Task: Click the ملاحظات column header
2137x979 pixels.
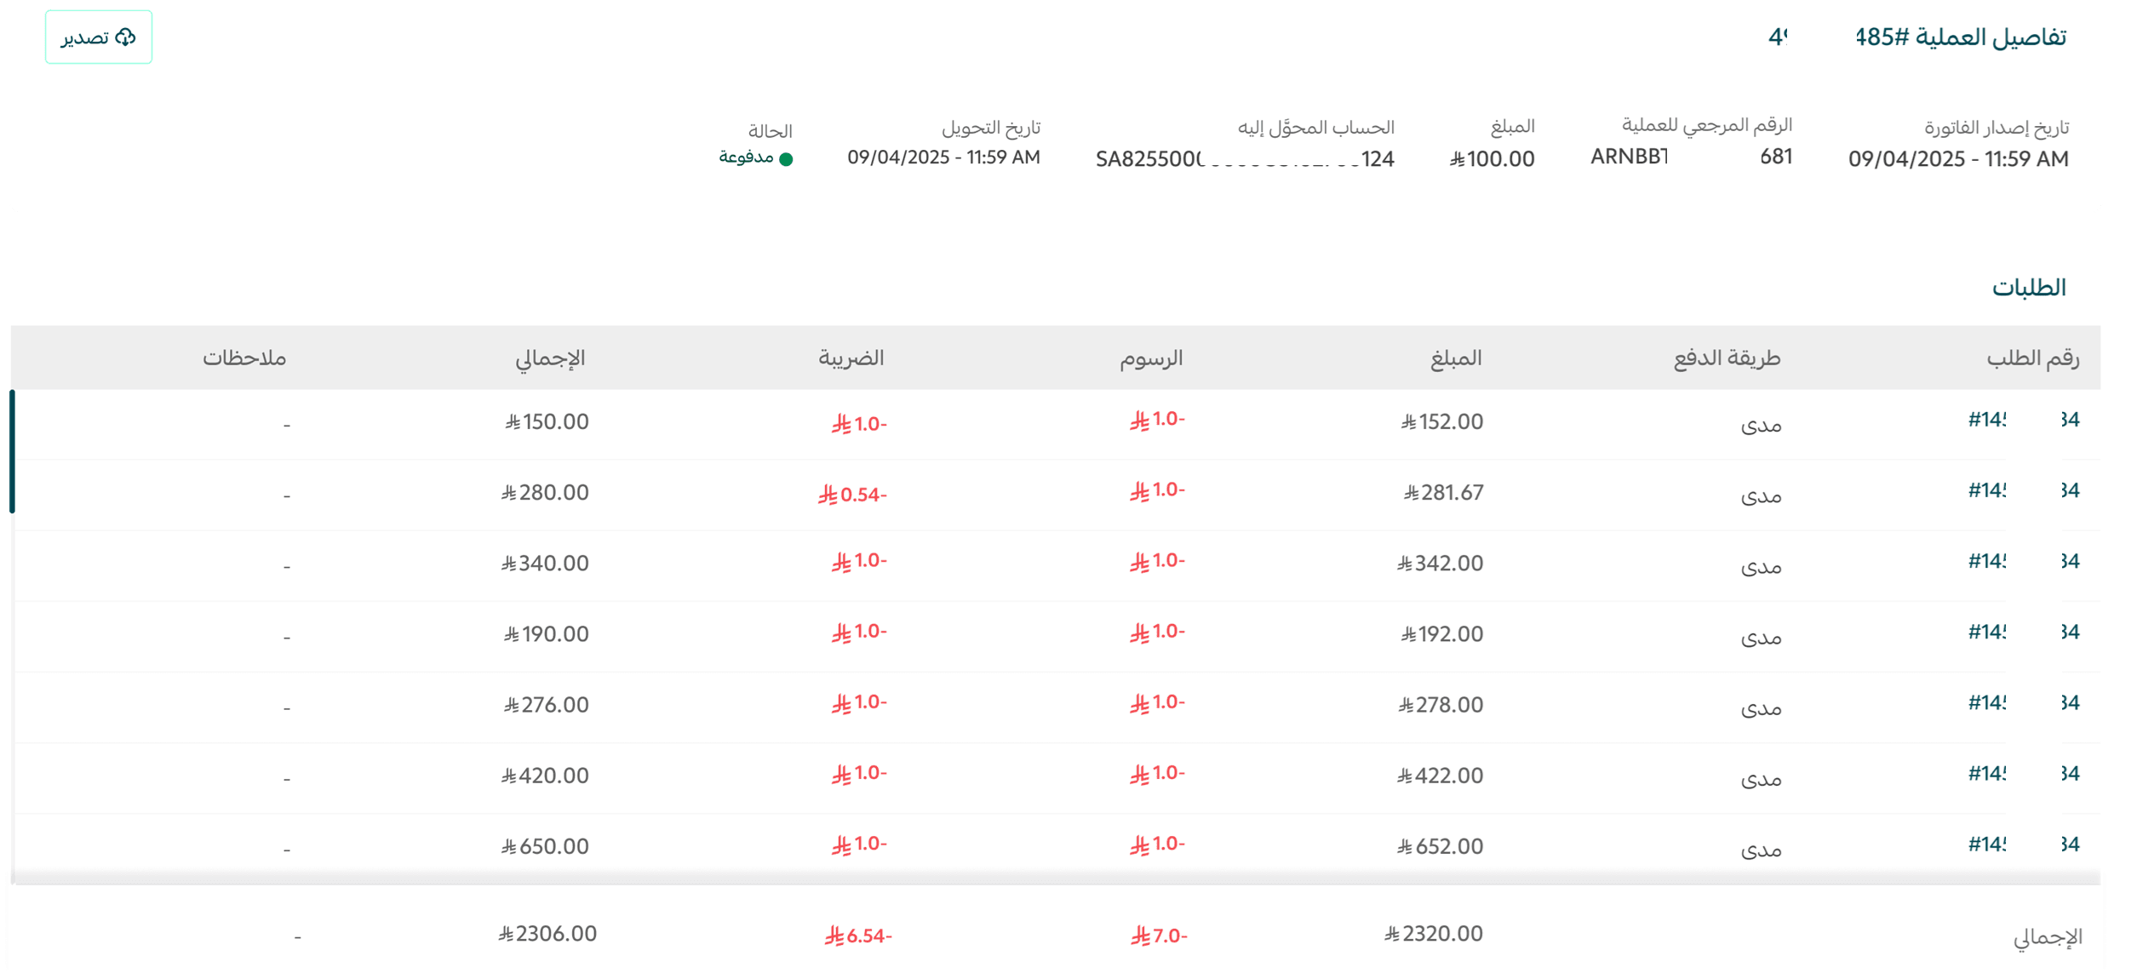Action: pos(244,358)
